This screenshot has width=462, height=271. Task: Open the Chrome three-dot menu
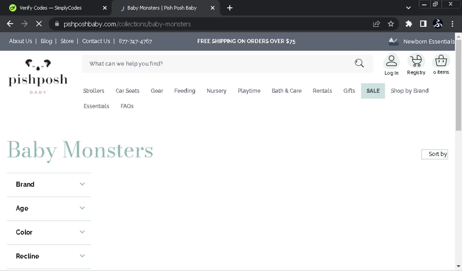pyautogui.click(x=452, y=24)
